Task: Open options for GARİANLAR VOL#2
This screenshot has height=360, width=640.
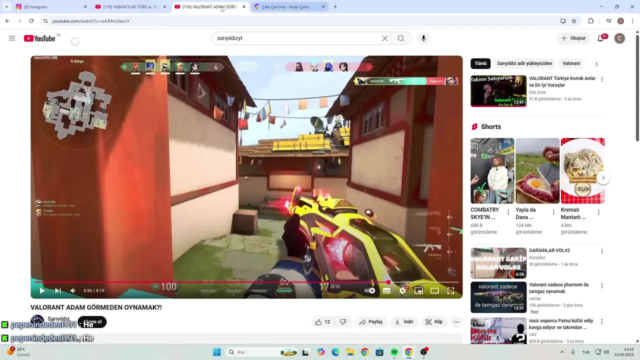Action: pos(602,251)
